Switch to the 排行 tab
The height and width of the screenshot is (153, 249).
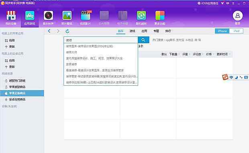[168, 31]
